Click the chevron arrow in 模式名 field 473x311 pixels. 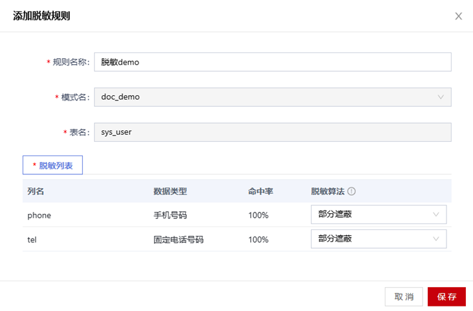pyautogui.click(x=441, y=97)
